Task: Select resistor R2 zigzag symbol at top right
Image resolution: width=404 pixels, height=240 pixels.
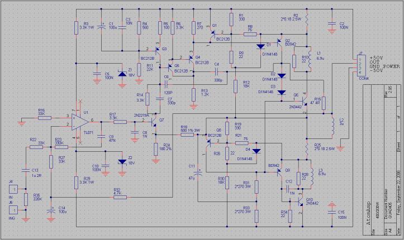Action: coord(307,18)
